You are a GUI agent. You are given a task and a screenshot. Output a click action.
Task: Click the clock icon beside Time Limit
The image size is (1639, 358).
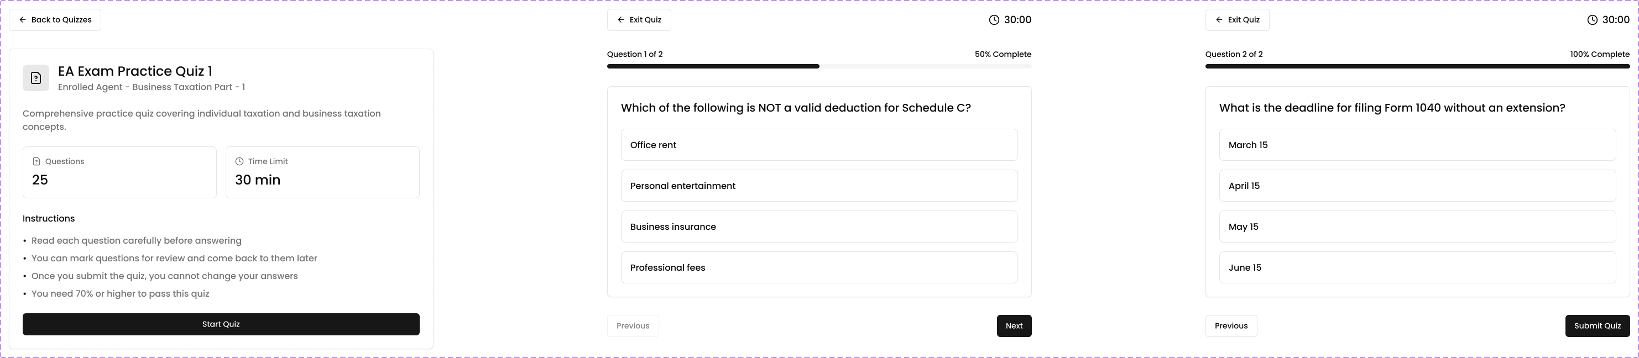(239, 161)
